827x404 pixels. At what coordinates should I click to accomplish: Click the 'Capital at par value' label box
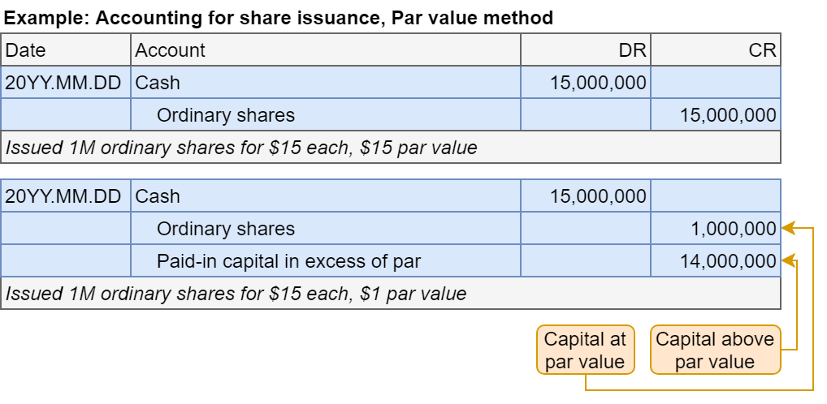coord(585,350)
